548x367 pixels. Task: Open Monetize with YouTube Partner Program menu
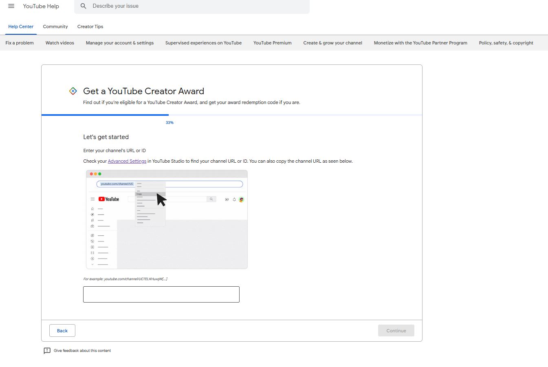click(420, 43)
